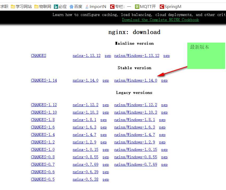Open CHANGES-0.7 link

point(43,164)
